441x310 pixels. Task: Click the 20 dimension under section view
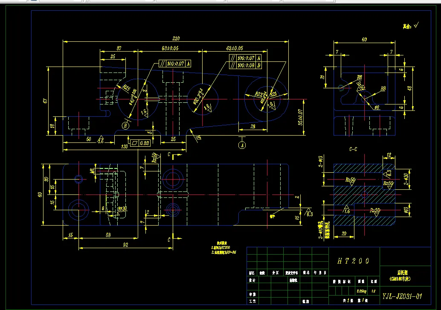(344, 234)
